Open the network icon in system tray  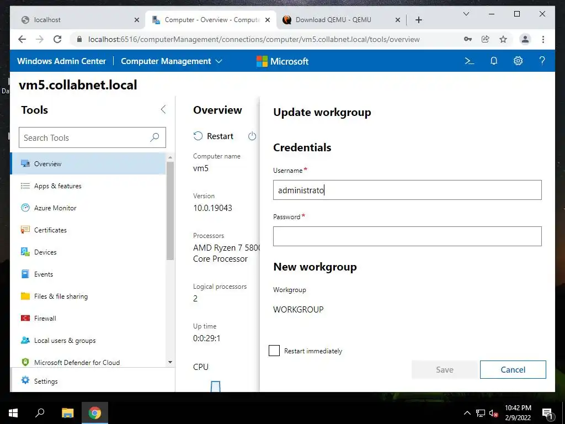(x=481, y=413)
